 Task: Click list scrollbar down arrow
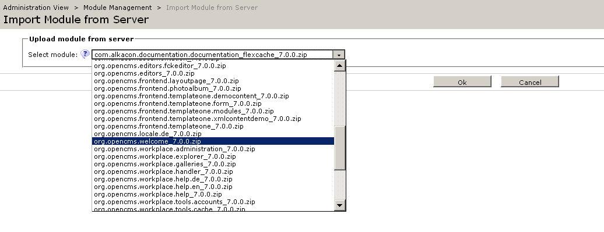pos(340,205)
